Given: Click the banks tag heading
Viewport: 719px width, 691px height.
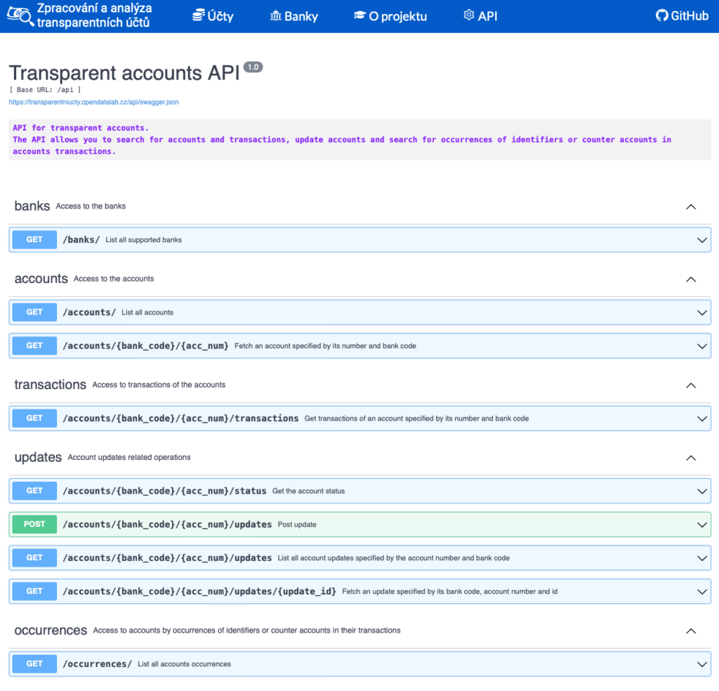Looking at the screenshot, I should [32, 206].
